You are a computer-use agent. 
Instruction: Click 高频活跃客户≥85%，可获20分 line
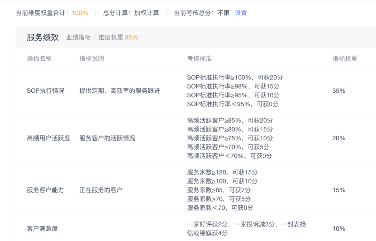coord(230,120)
